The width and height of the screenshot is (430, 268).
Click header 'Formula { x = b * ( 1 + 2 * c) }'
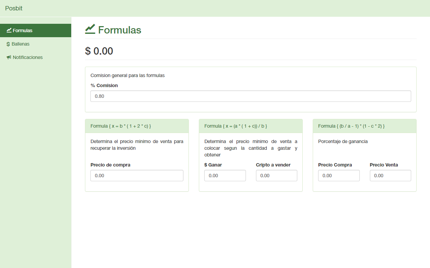[x=121, y=126]
